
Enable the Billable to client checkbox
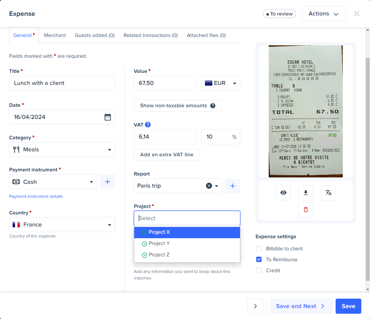pos(259,249)
